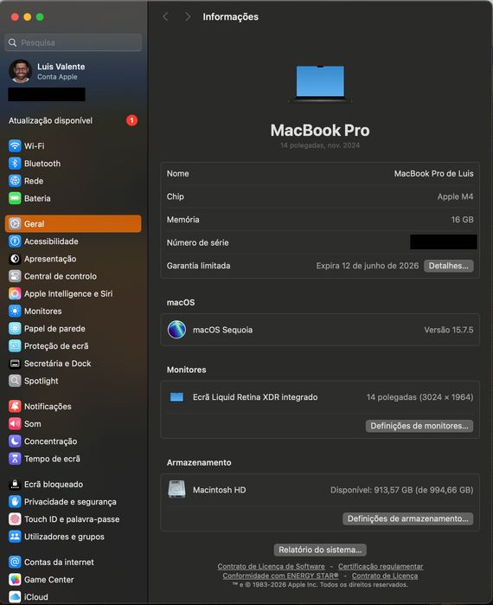Open Wi-Fi settings icon in sidebar

[15, 146]
